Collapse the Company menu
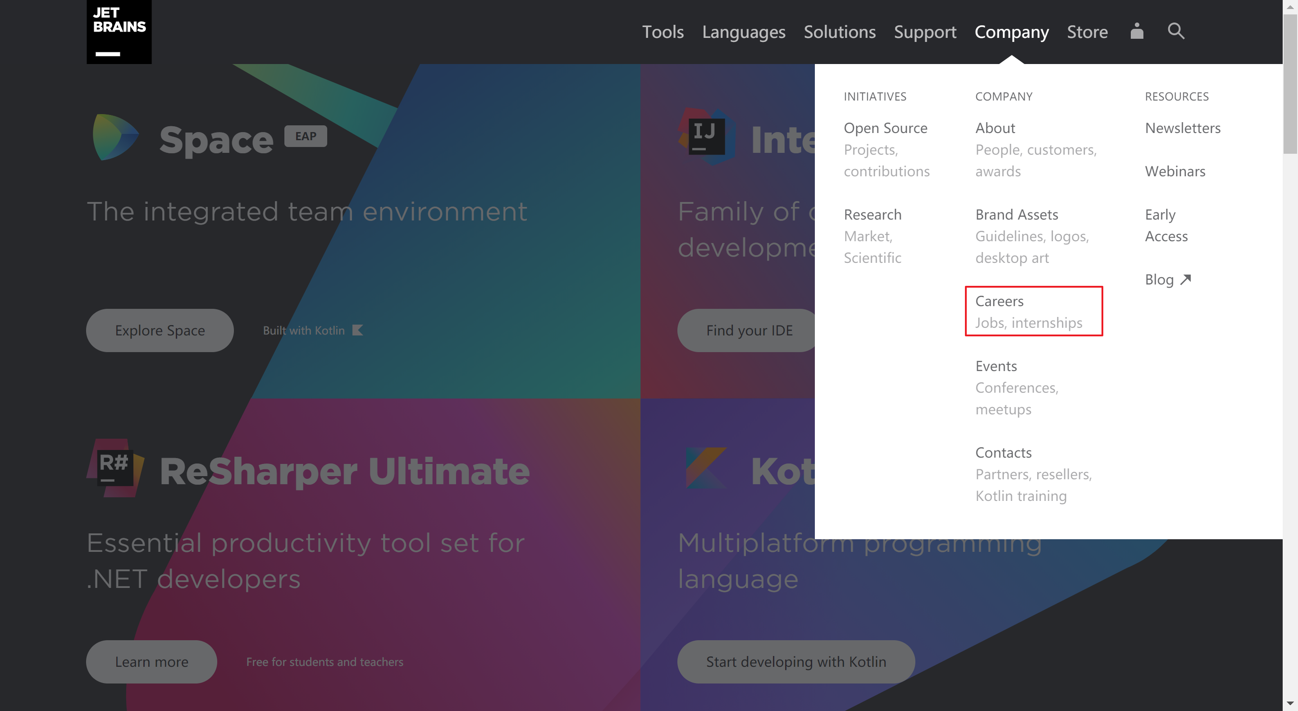 coord(1011,32)
